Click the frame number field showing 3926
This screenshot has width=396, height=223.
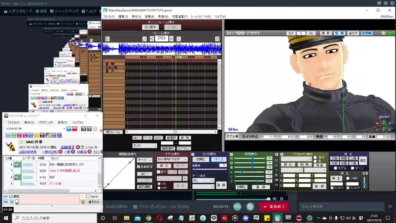click(161, 38)
